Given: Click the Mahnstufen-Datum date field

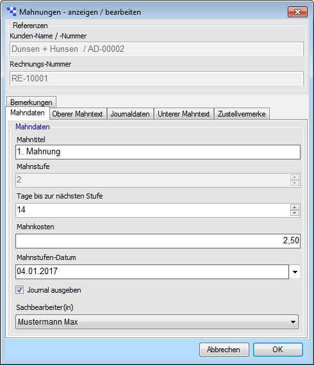Looking at the screenshot, I should click(x=152, y=272).
